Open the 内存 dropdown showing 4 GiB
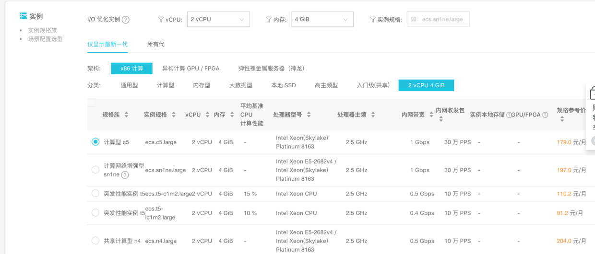595x254 pixels. pos(322,19)
